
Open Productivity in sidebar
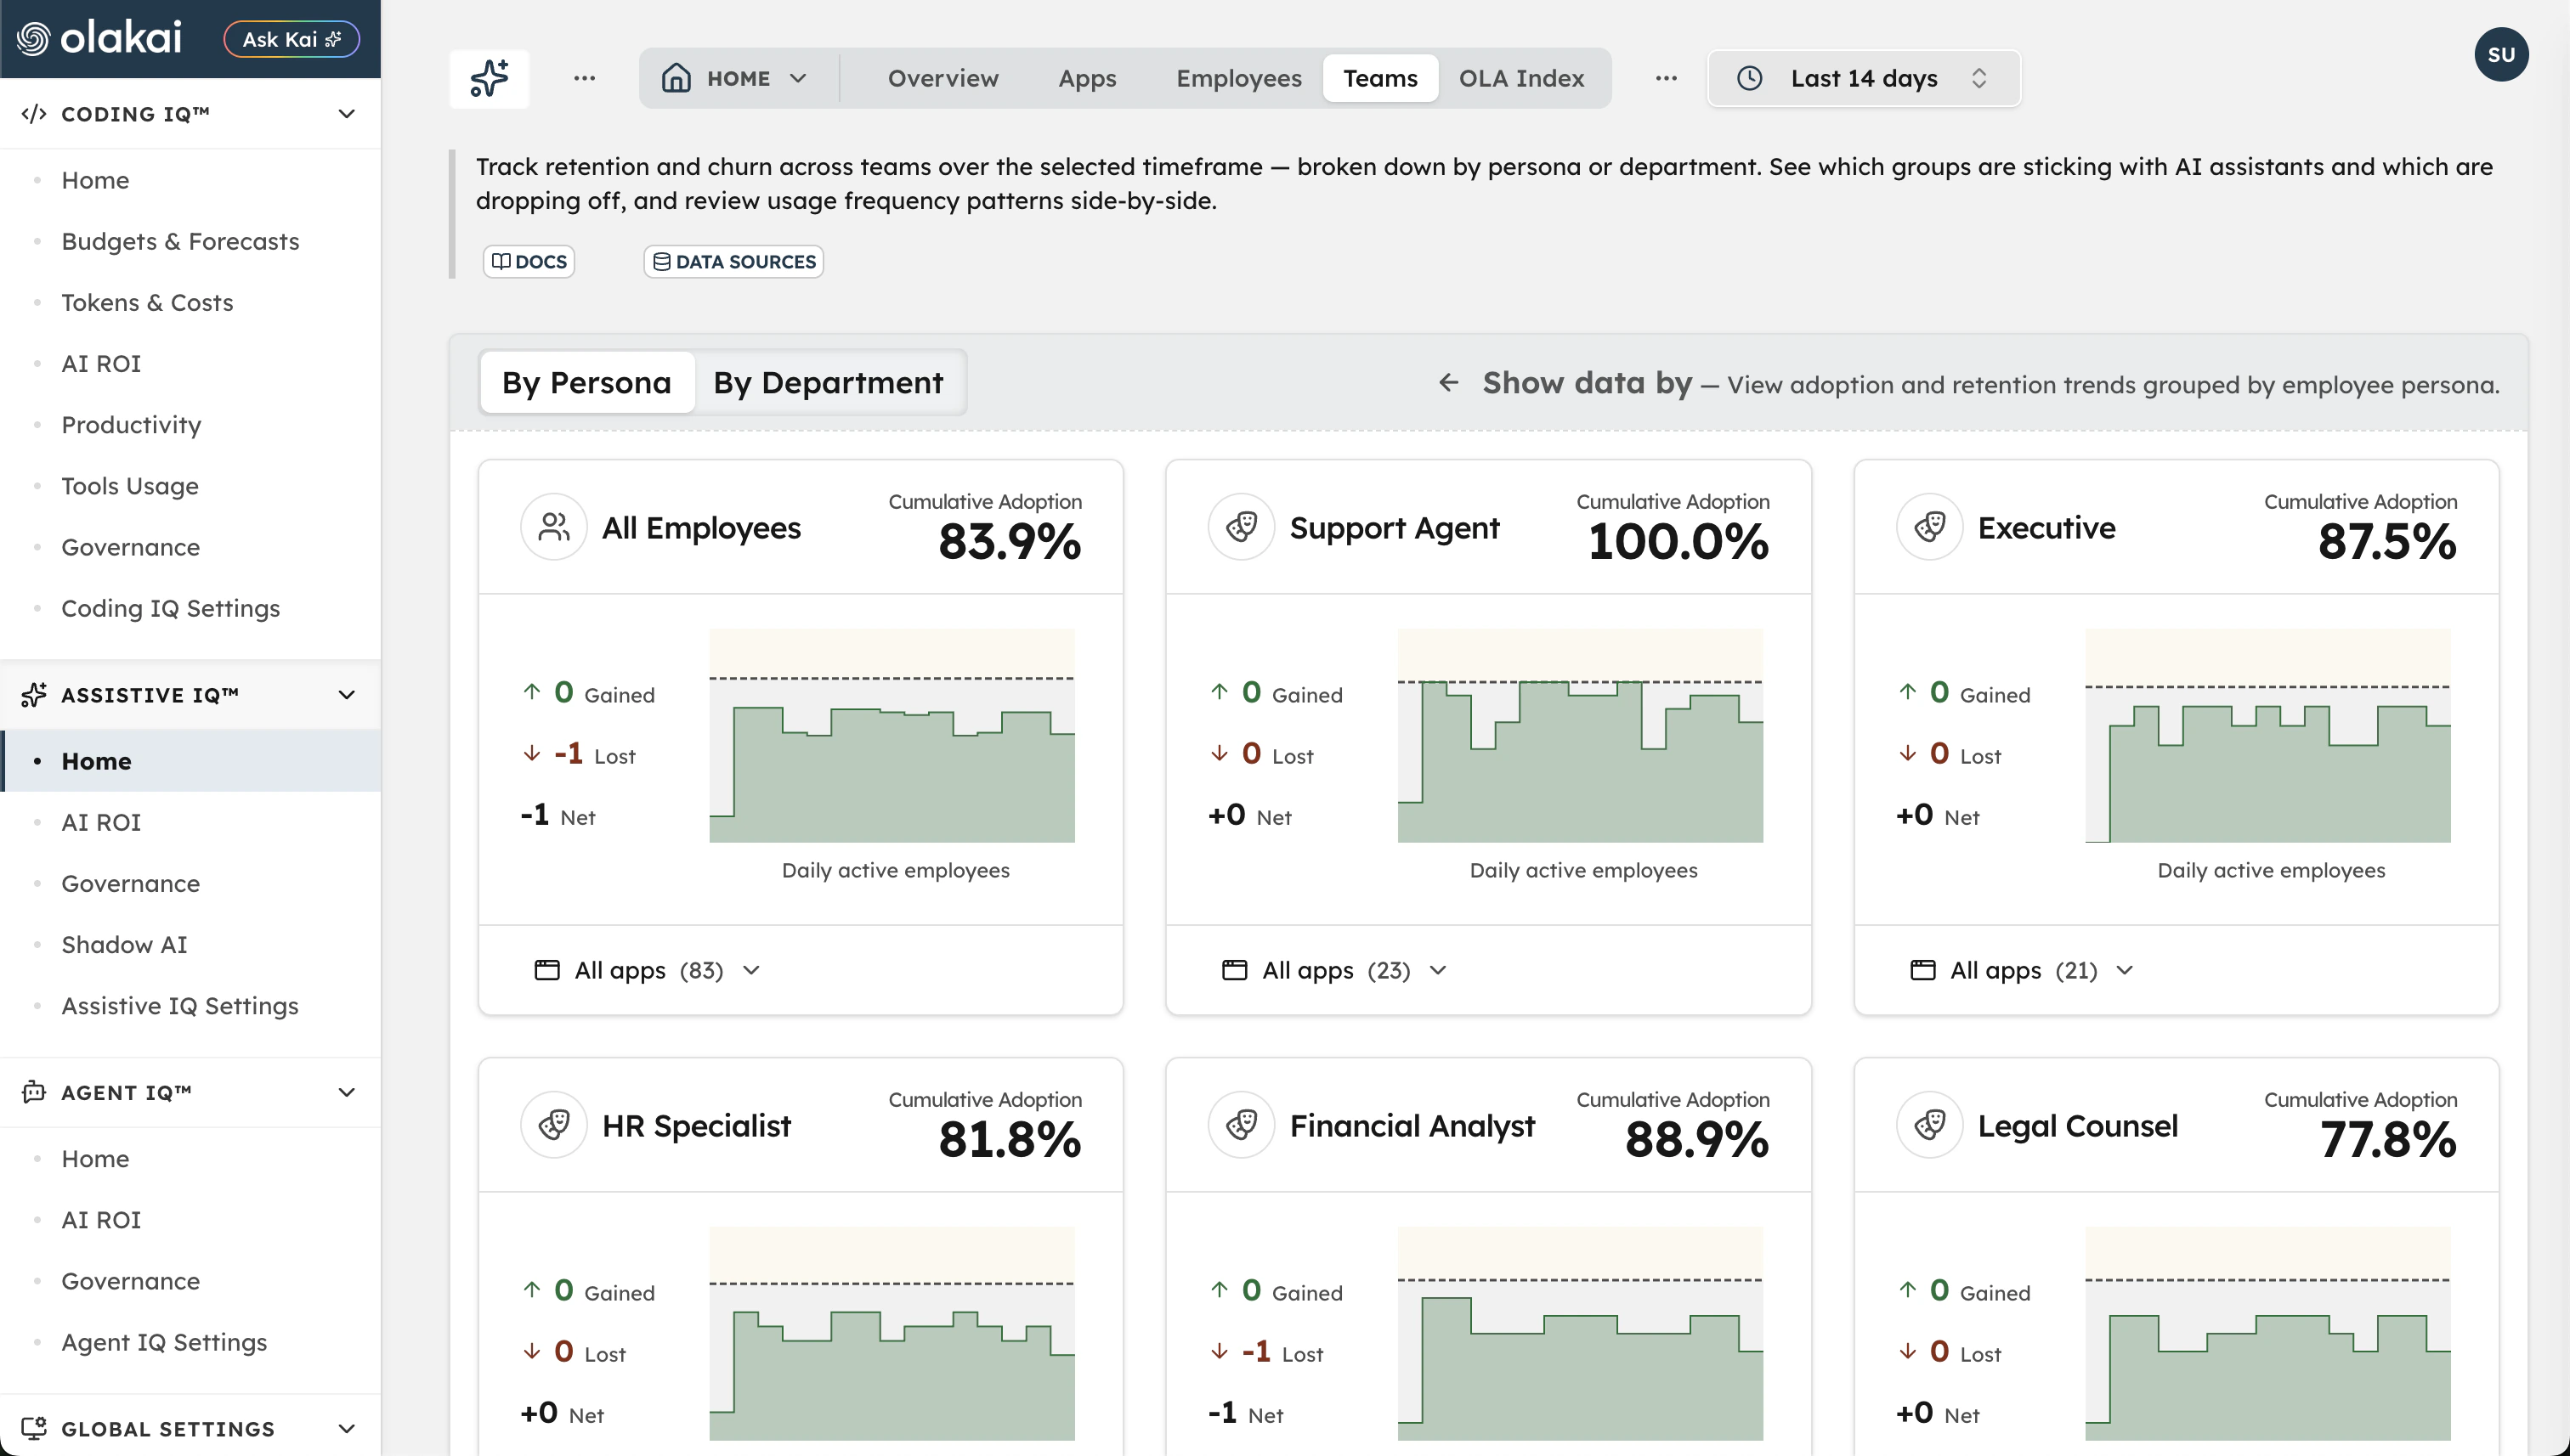pyautogui.click(x=131, y=424)
